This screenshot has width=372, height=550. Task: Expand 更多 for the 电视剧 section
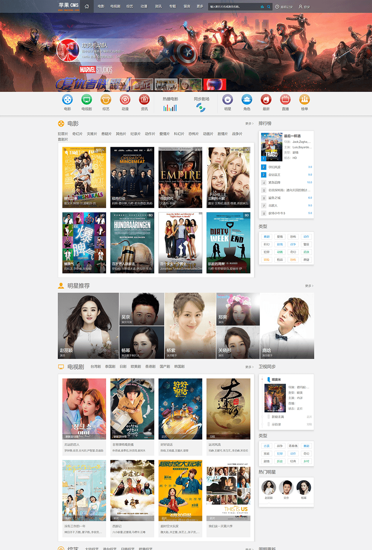pos(249,367)
